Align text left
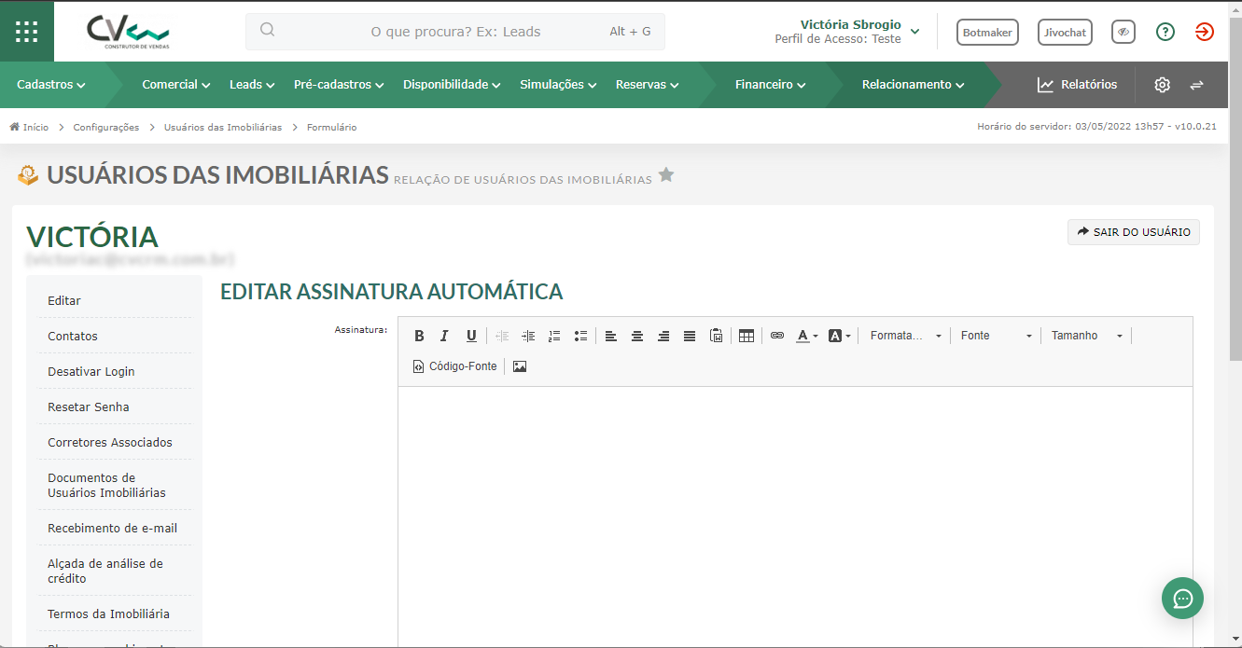 [611, 336]
